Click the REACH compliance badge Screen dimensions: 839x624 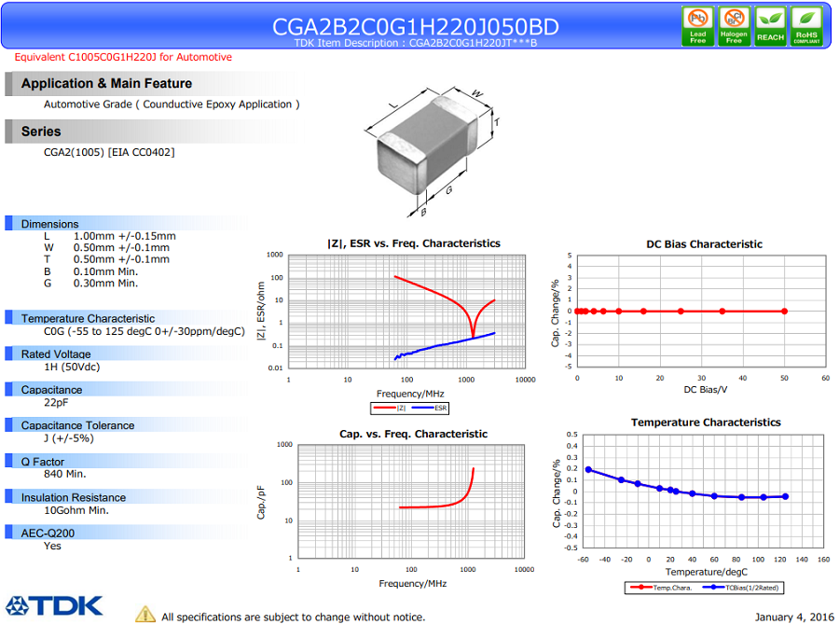770,26
